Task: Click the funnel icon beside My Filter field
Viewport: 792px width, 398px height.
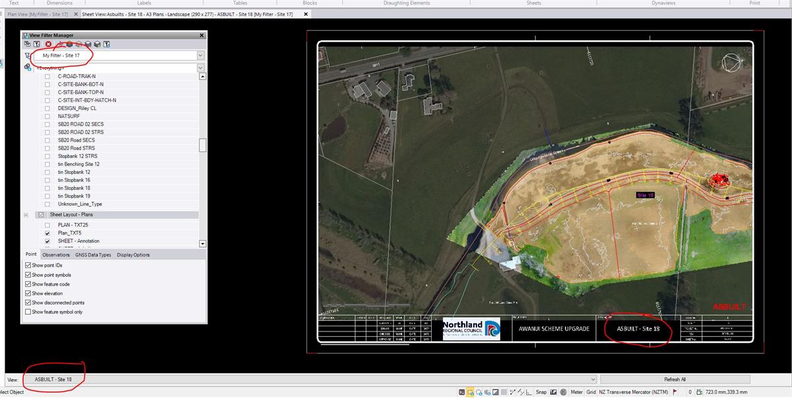Action: coord(27,56)
